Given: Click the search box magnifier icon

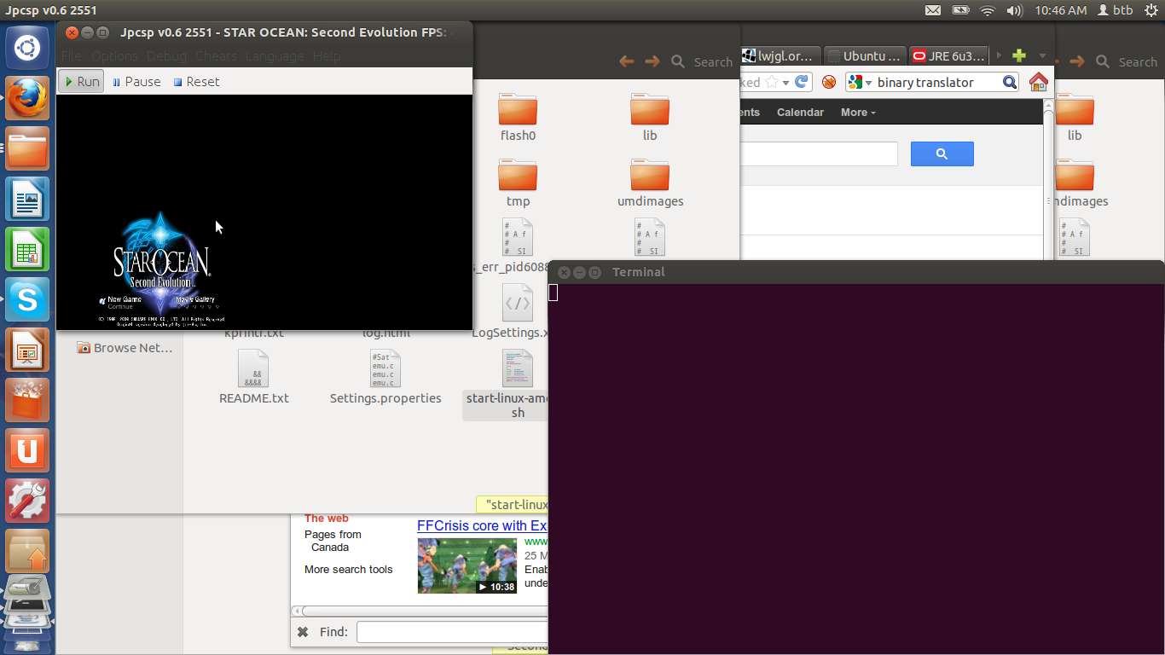Looking at the screenshot, I should (1009, 83).
